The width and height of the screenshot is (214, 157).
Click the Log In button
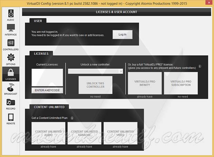coord(123,34)
